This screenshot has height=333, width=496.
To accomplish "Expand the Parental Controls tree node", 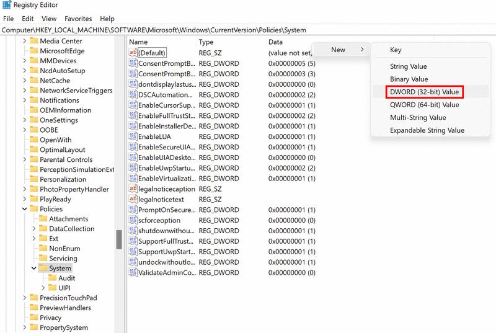I will (25, 159).
